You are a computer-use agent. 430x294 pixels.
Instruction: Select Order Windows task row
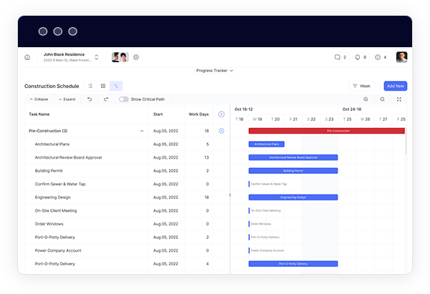pos(127,224)
